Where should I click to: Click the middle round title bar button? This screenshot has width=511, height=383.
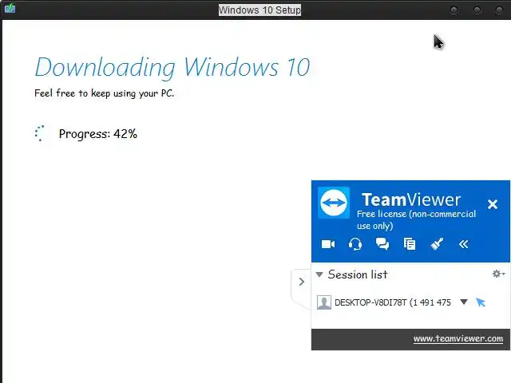tap(477, 10)
